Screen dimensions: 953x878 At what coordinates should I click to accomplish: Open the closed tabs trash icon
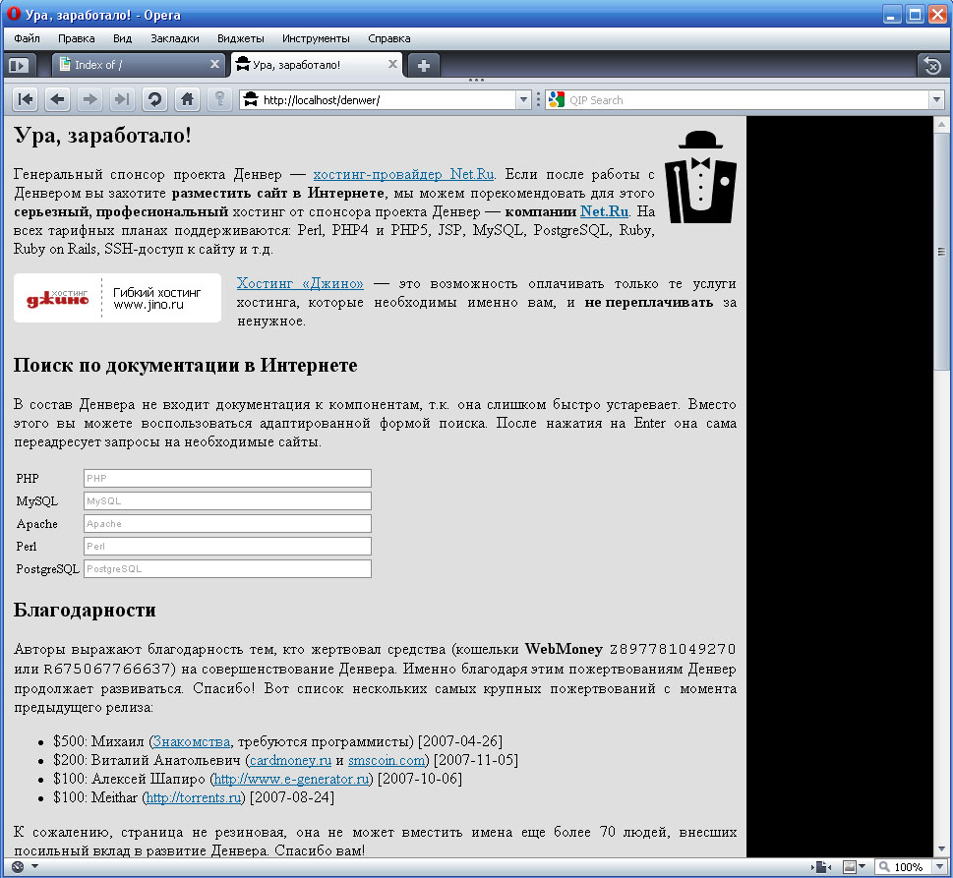[931, 65]
